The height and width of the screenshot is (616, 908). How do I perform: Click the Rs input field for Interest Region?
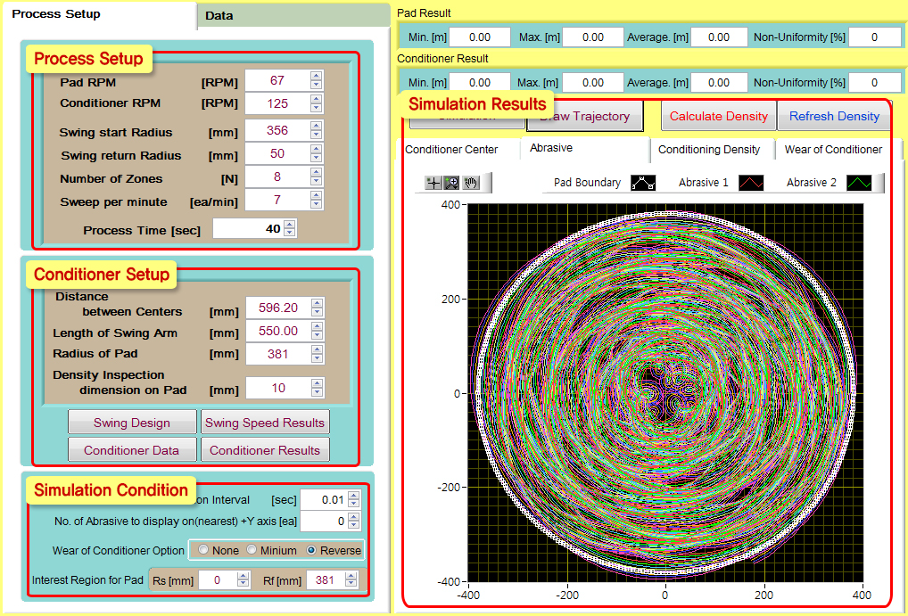pyautogui.click(x=219, y=579)
